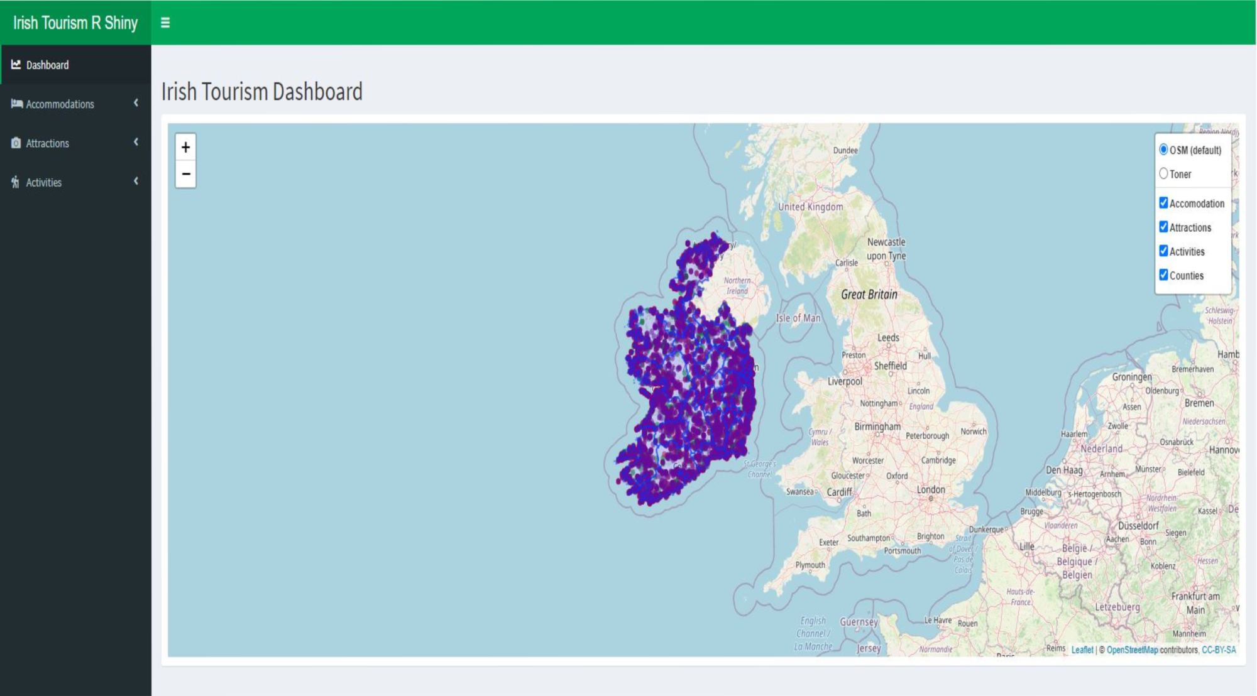Viewport: 1257px width, 696px height.
Task: Open the Leaflet attribution link
Action: click(1082, 650)
